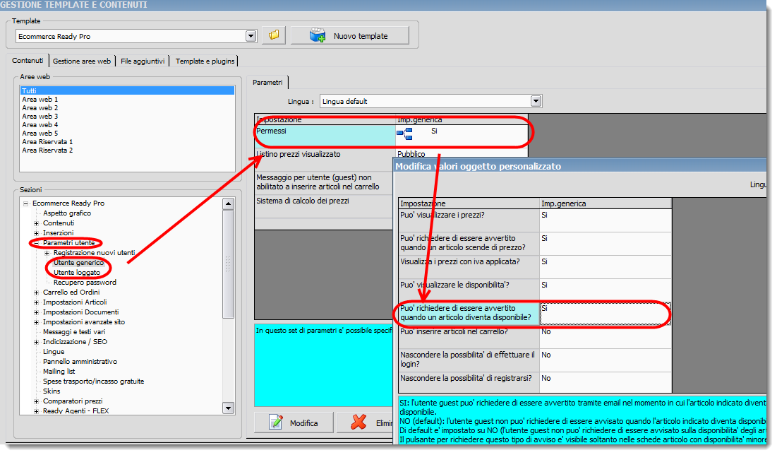Image resolution: width=777 pixels, height=455 pixels.
Task: Select Aspetto grafico tree item
Action: (67, 213)
